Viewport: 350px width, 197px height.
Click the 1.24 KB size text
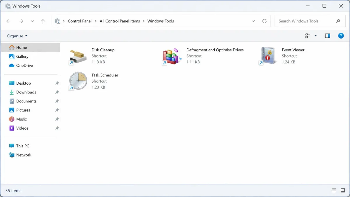coord(288,62)
